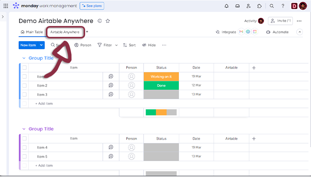Open the notifications bell
The image size is (311, 177).
coord(227,6)
